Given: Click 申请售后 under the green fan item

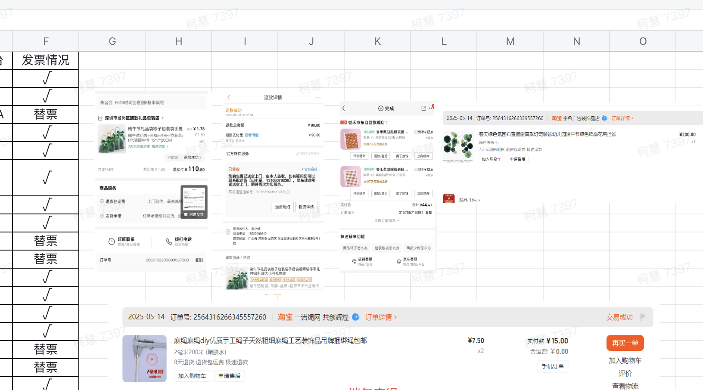Looking at the screenshot, I should click(517, 159).
